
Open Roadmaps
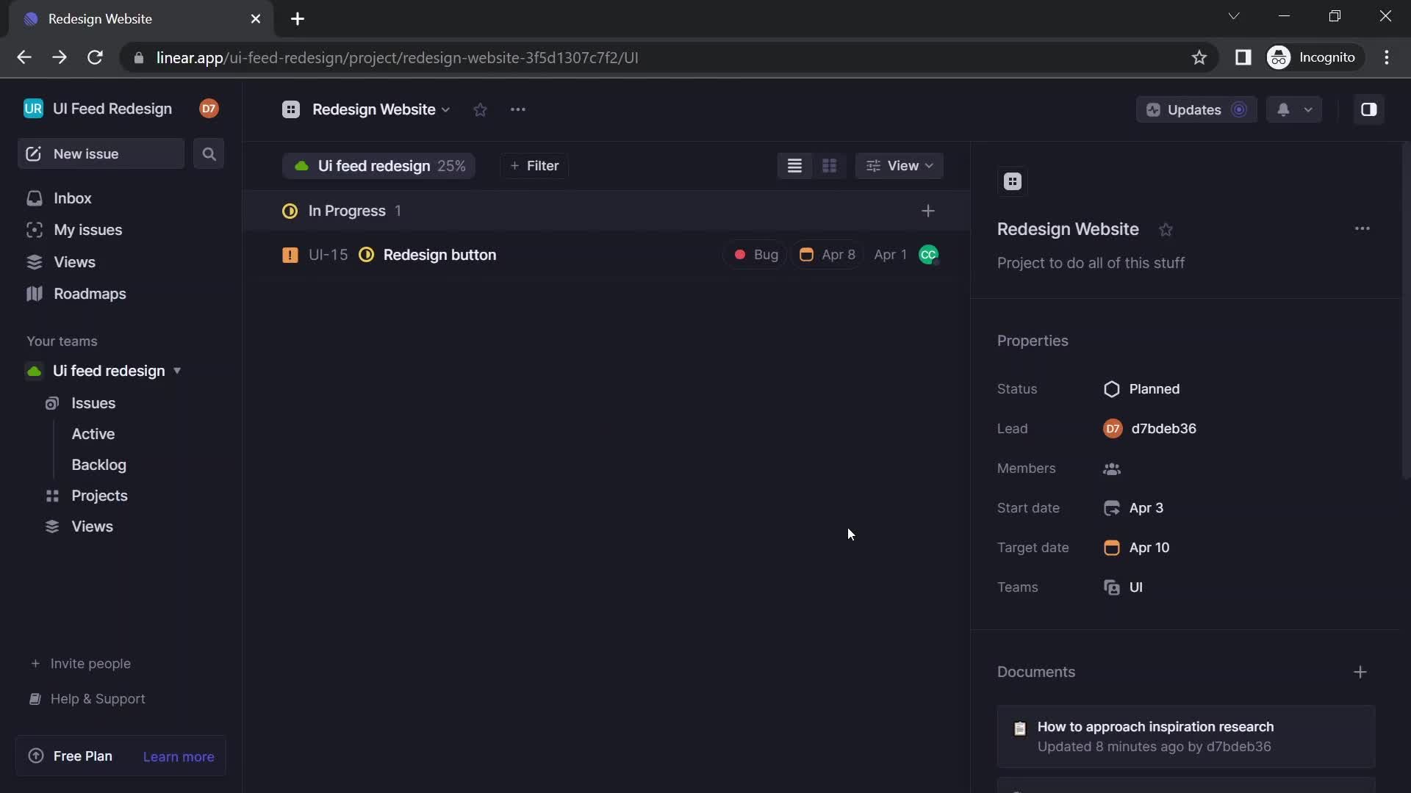(x=90, y=294)
